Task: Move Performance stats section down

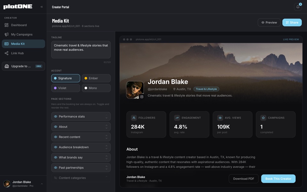Action: click(x=106, y=118)
